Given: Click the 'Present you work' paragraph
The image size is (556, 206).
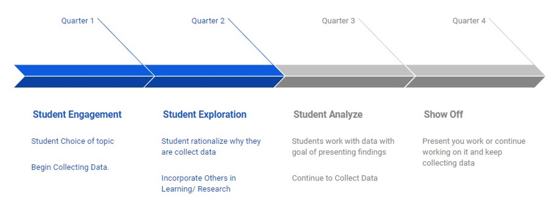Looking at the screenshot, I should click(474, 152).
